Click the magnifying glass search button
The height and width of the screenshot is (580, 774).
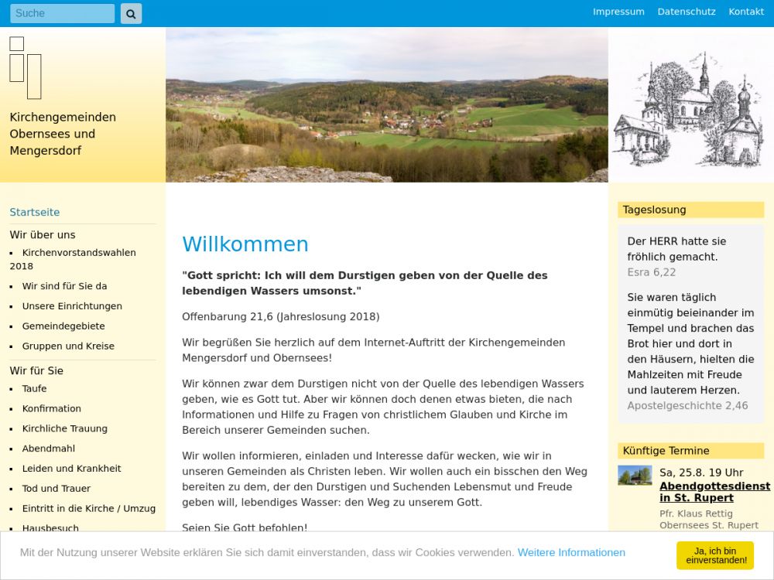131,13
